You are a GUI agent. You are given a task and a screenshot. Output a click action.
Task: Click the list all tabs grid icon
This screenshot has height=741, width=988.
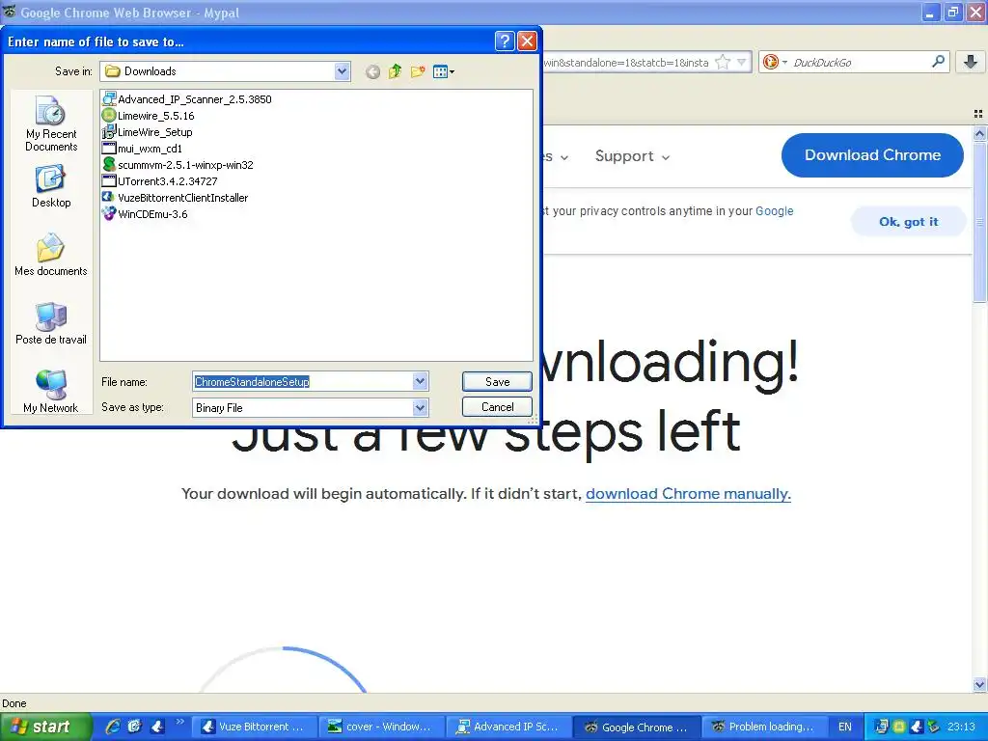tap(978, 114)
